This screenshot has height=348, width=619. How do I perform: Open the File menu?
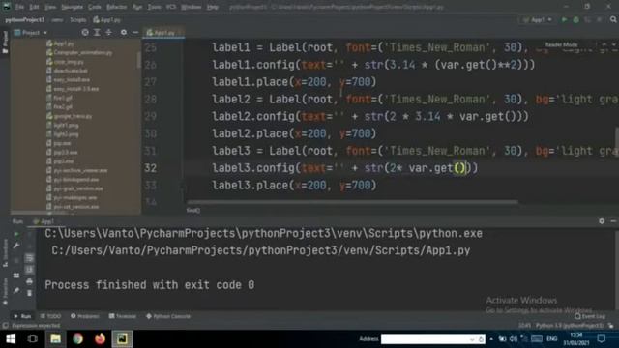19,7
